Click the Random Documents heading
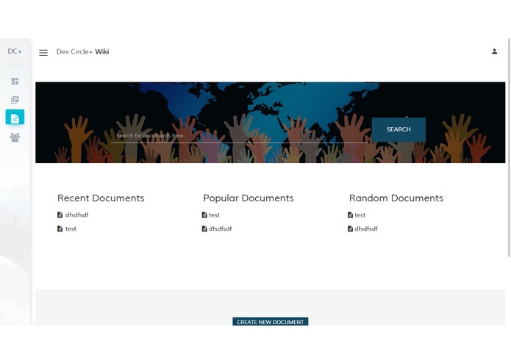511x363 pixels. 396,198
